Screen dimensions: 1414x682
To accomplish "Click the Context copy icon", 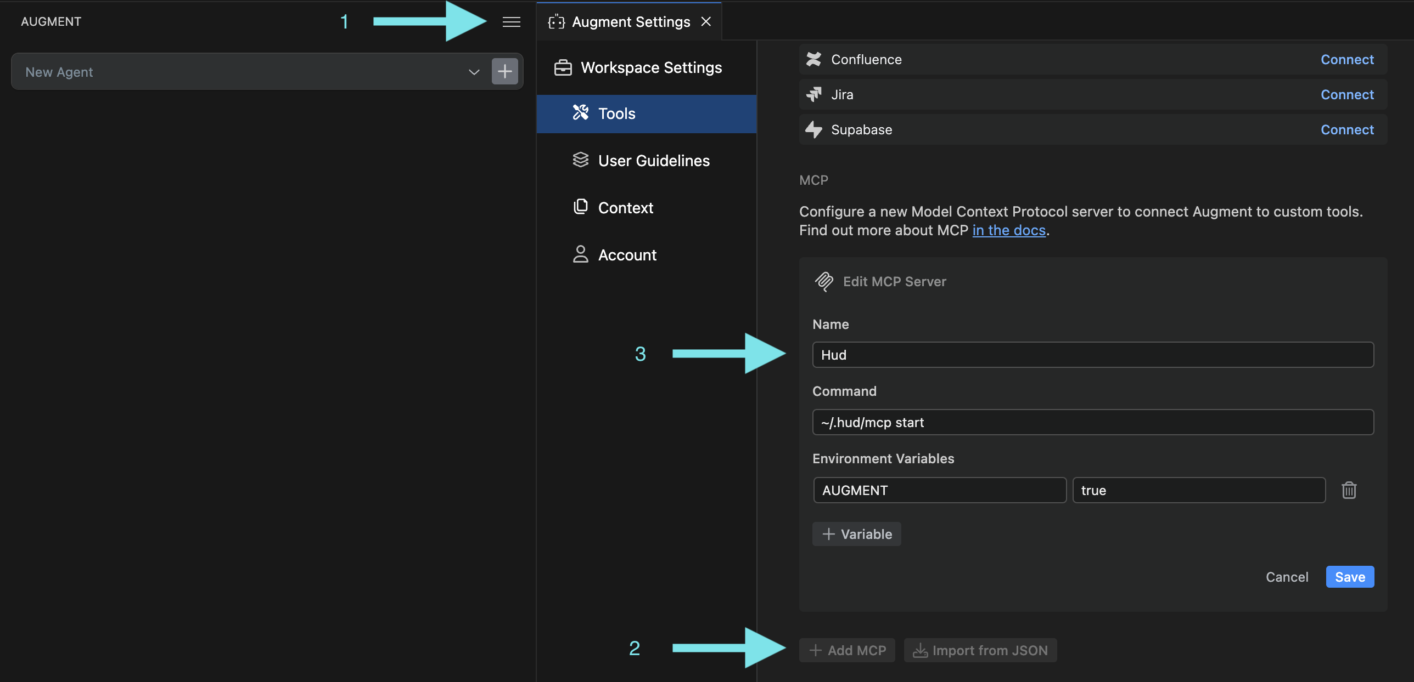I will coord(580,207).
